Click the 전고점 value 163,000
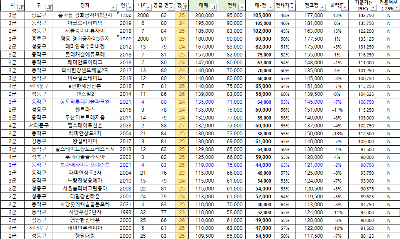Screen dimensions: 400x239 click(x=313, y=31)
